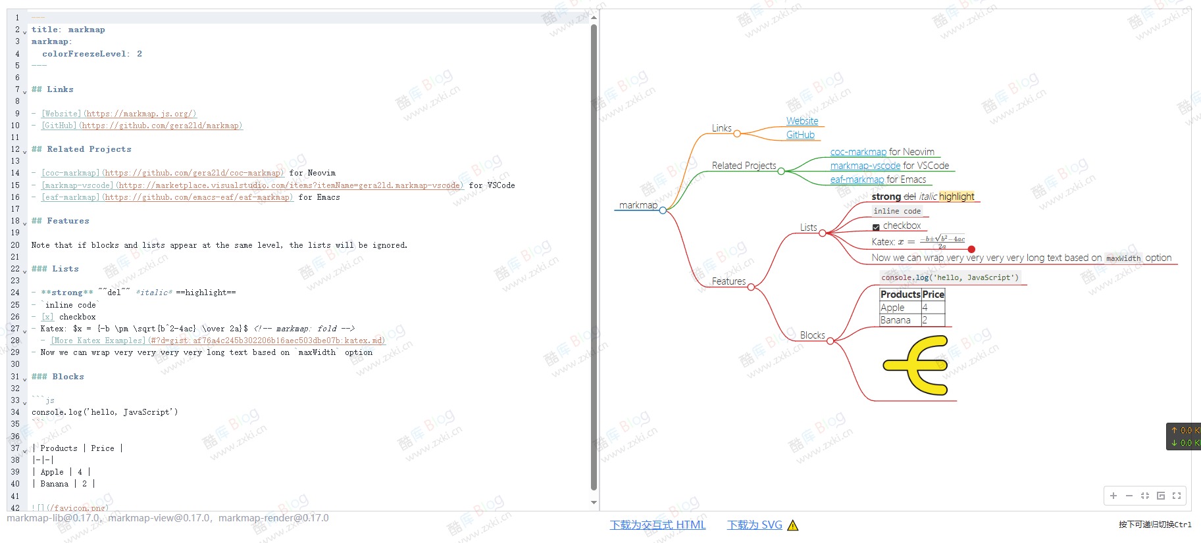
Task: Fold the Blocks section at line 31
Action: pyautogui.click(x=25, y=379)
